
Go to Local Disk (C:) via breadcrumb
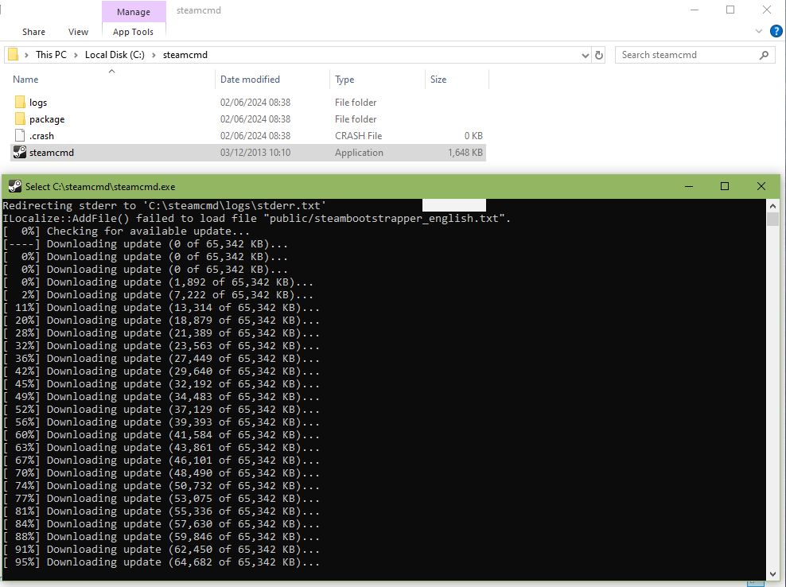[115, 55]
